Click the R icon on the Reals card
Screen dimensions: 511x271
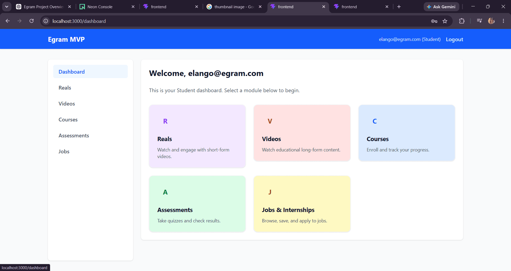(165, 121)
